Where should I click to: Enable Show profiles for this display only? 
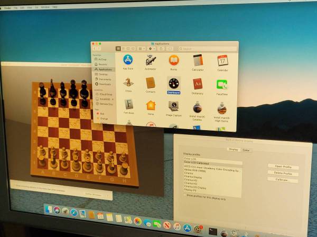pyautogui.click(x=185, y=195)
